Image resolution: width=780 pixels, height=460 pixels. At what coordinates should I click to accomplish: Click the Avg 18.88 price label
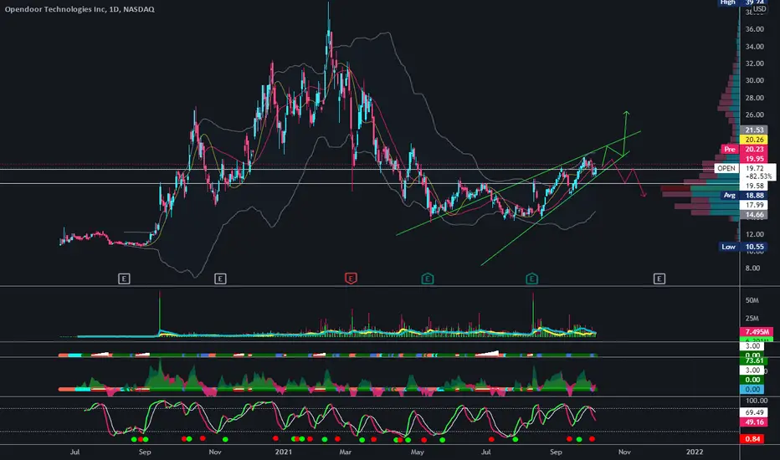(743, 196)
